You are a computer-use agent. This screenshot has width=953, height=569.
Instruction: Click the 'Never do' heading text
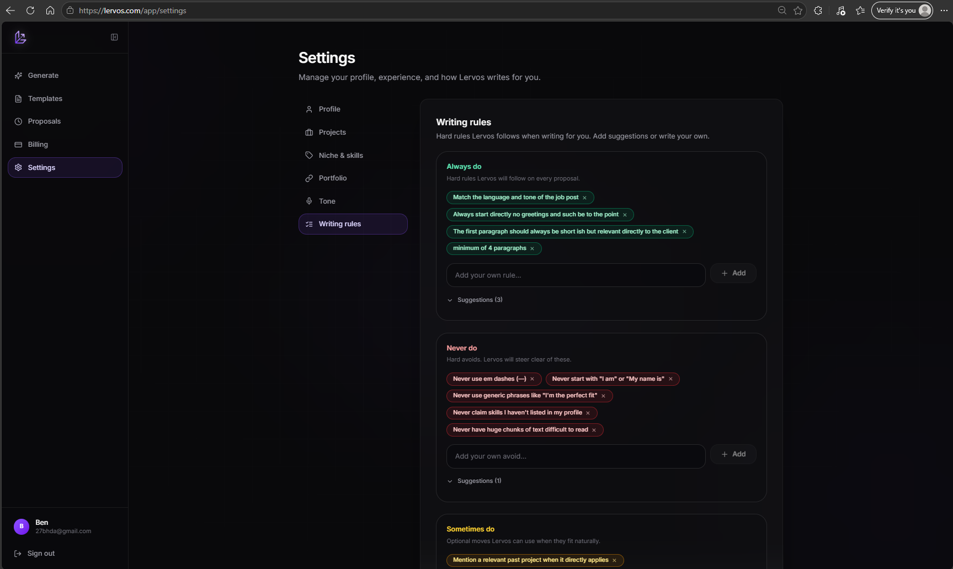(461, 348)
